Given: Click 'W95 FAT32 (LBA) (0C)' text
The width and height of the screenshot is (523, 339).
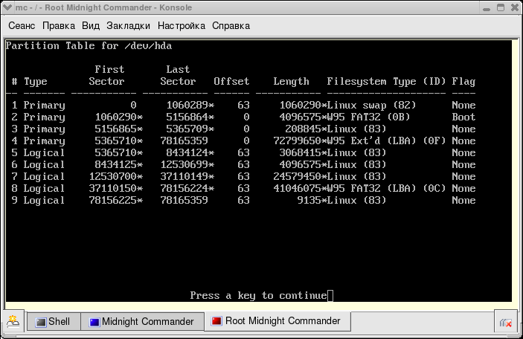Looking at the screenshot, I should [386, 188].
